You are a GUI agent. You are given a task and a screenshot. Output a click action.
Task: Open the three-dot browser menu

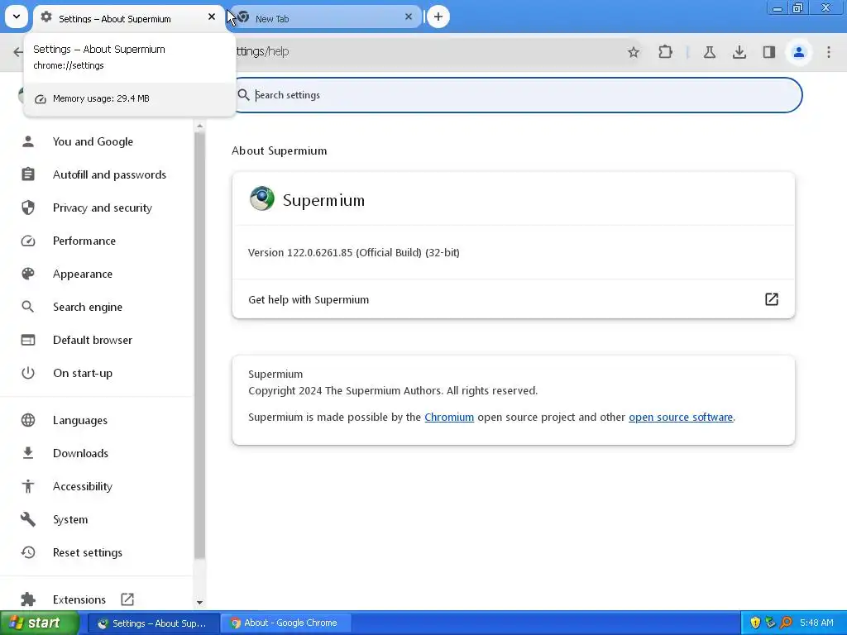pos(829,52)
